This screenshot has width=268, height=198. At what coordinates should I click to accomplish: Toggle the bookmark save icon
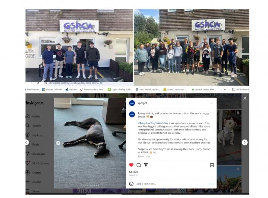click(212, 165)
